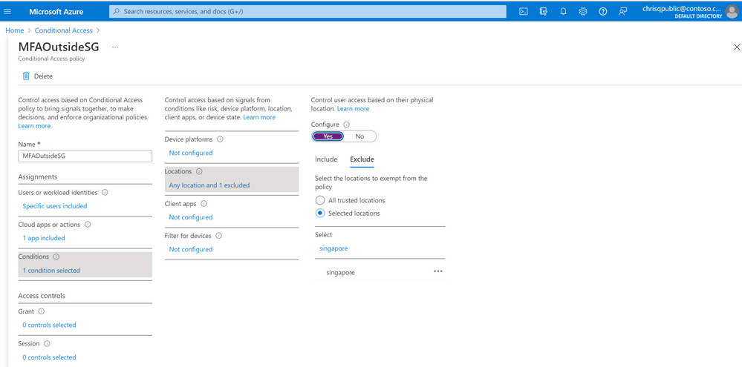Viewport: 742px width, 367px height.
Task: Go to Conditional Access breadcrumb
Action: click(63, 30)
